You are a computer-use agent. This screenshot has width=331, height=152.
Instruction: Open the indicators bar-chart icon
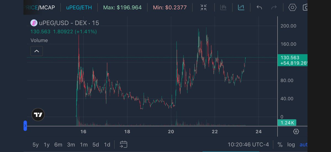(x=241, y=7)
